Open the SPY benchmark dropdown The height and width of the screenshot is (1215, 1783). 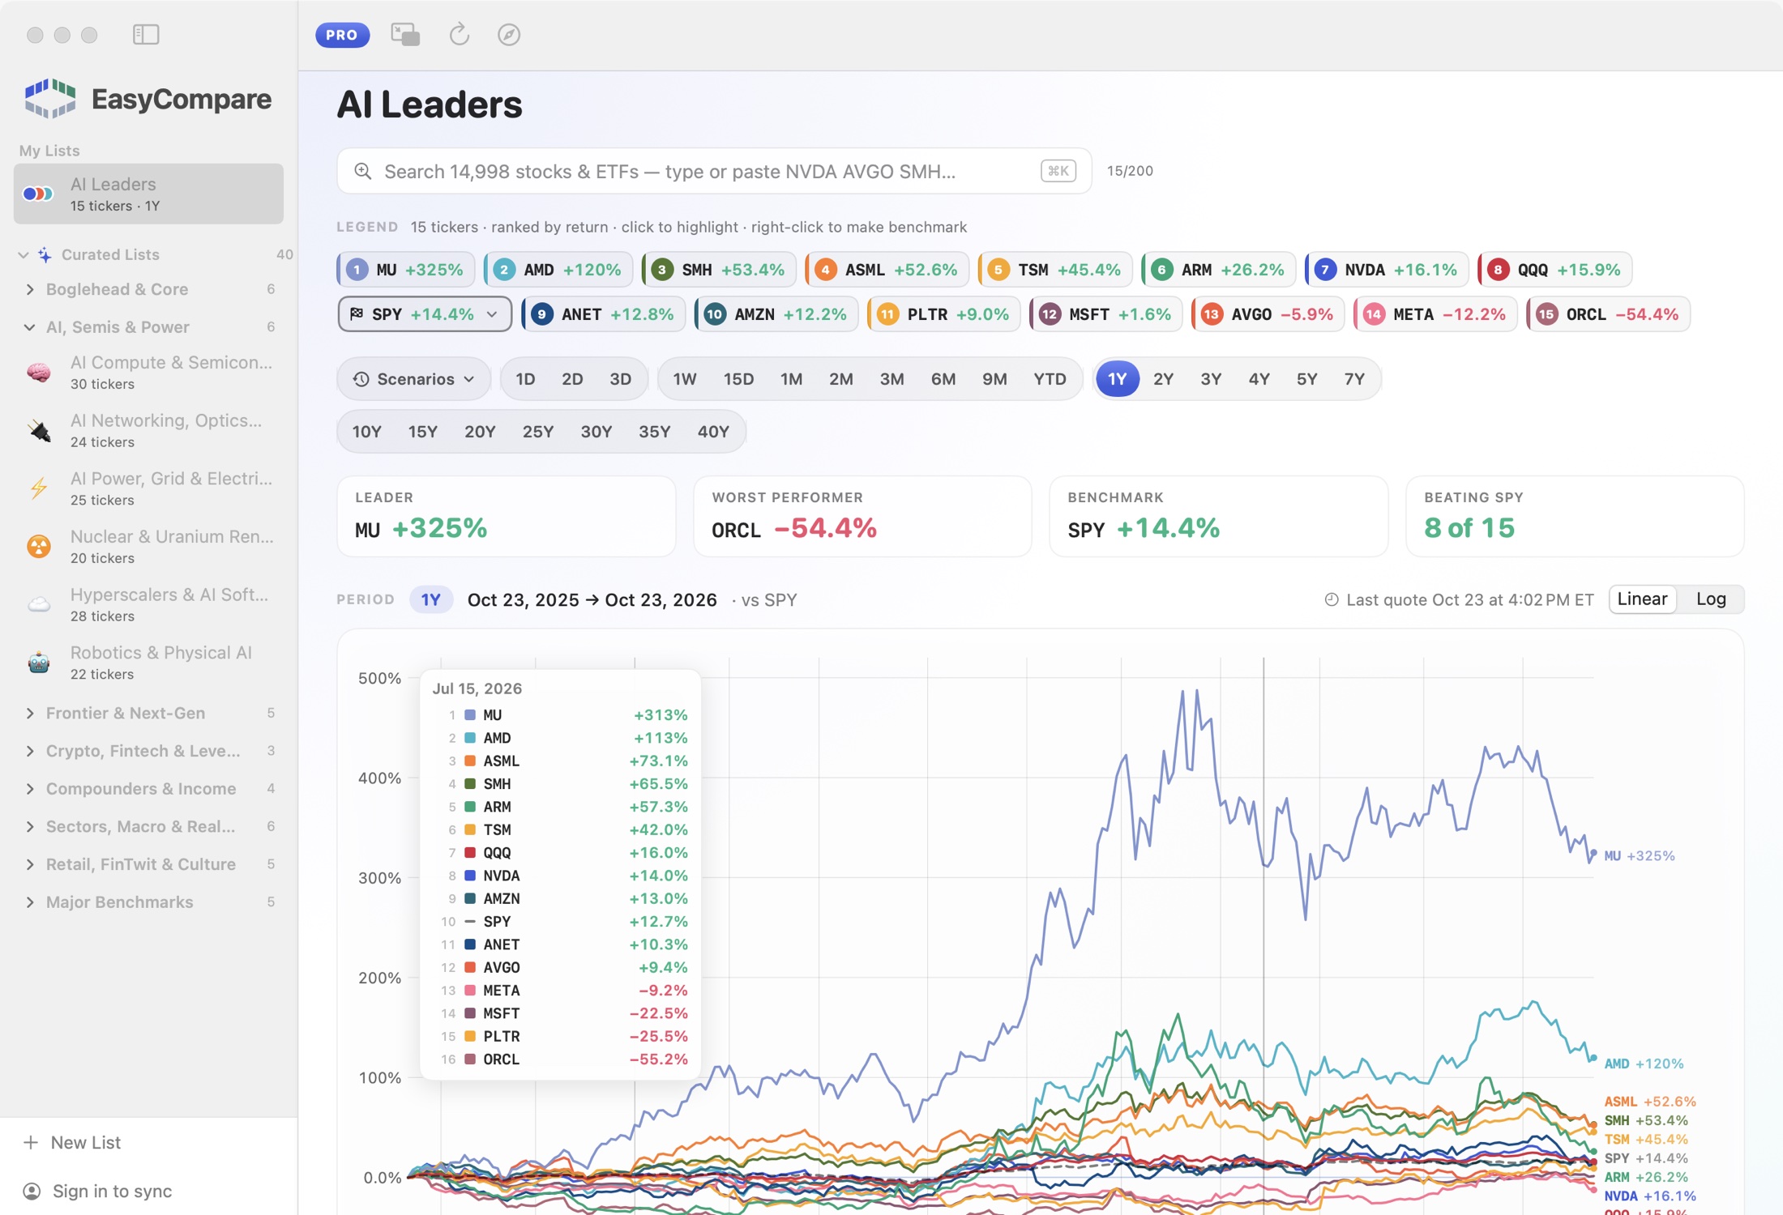point(424,313)
